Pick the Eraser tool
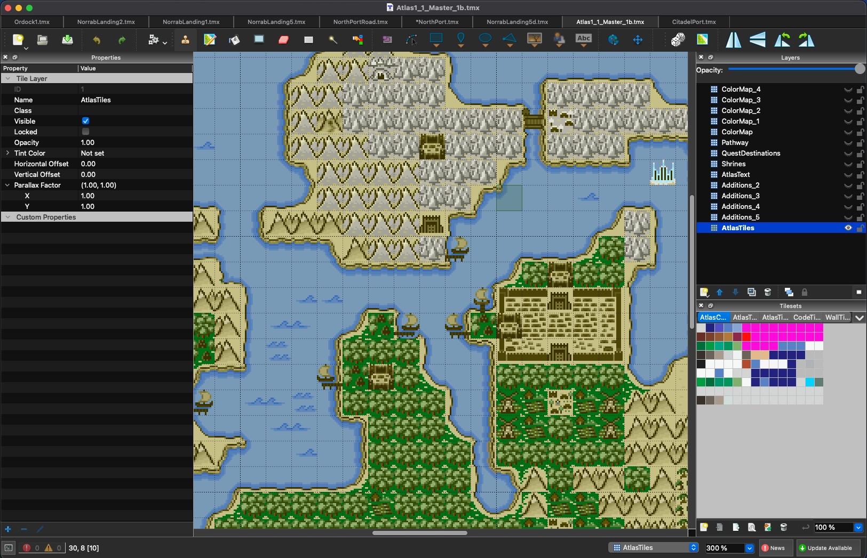Image resolution: width=867 pixels, height=558 pixels. click(x=283, y=40)
